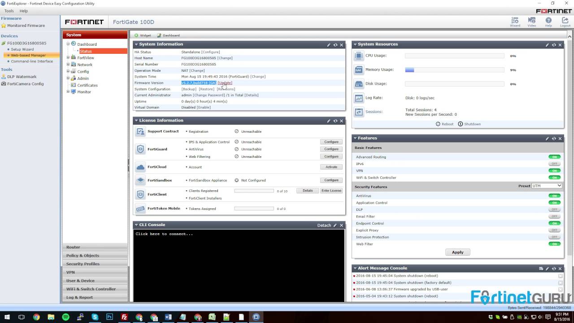Click the Sessions icon in System Resources
Image resolution: width=574 pixels, height=323 pixels.
coord(359,112)
